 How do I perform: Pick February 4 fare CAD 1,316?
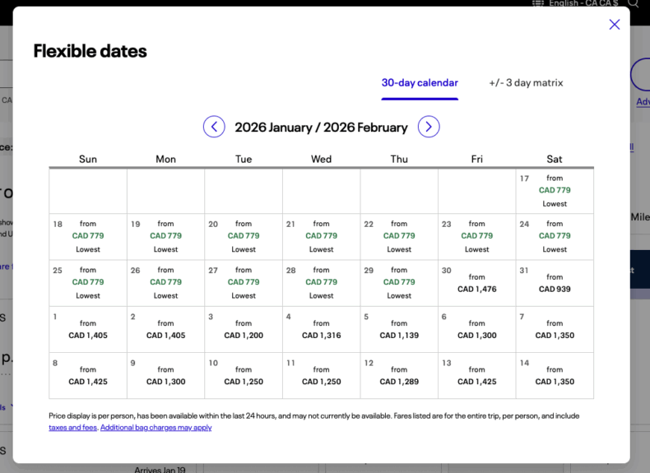click(x=321, y=330)
